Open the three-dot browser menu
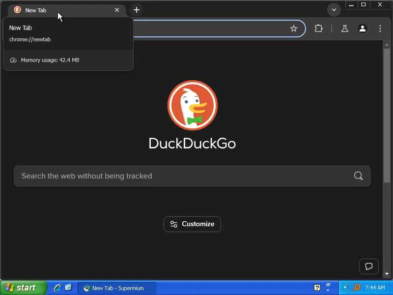Screen dimensions: 393x295 [x=380, y=29]
